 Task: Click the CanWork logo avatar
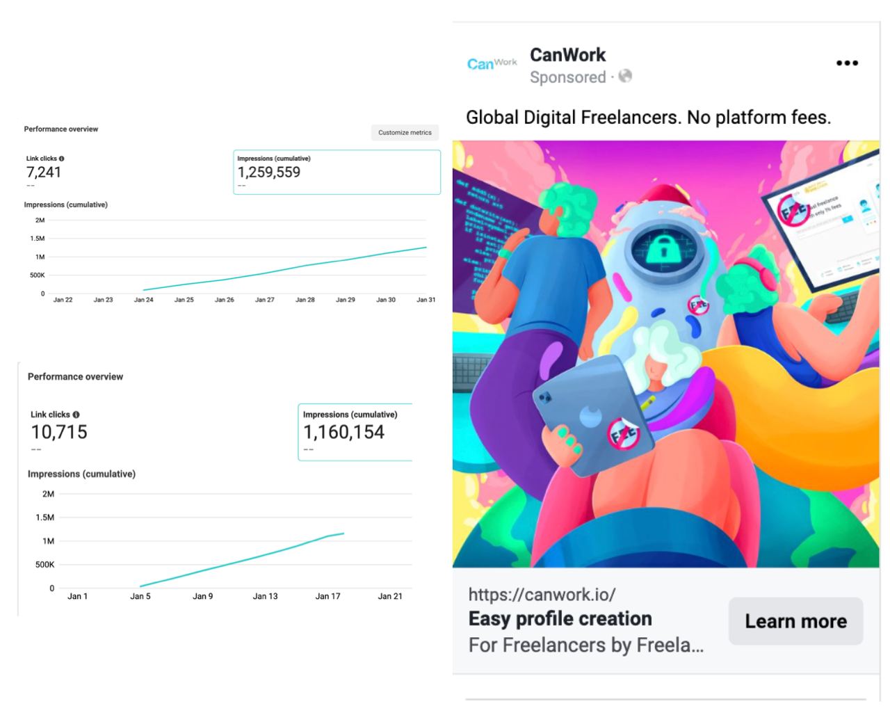coord(492,64)
